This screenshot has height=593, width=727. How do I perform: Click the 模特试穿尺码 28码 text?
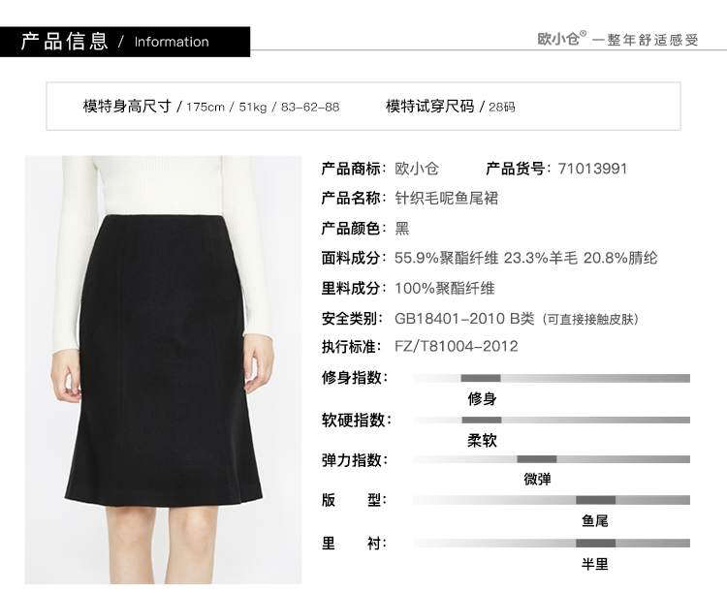point(450,107)
